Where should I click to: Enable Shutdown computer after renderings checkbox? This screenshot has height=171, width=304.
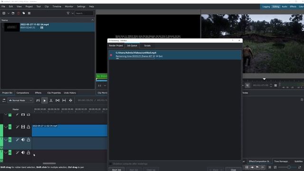pyautogui.click(x=111, y=164)
